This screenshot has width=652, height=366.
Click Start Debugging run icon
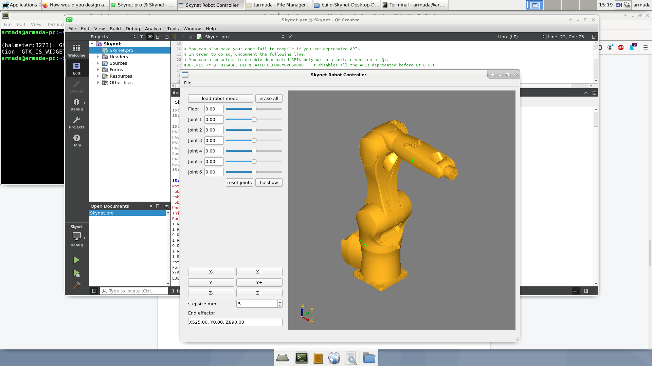click(x=76, y=273)
